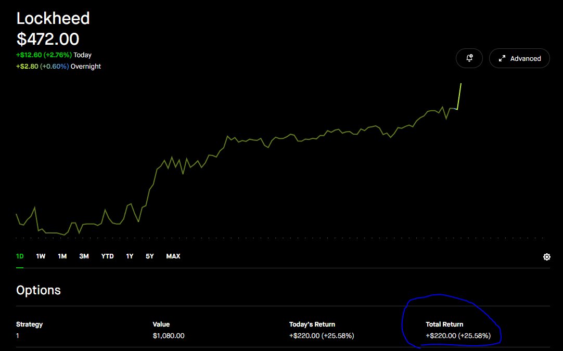Click the Value column header
This screenshot has height=351, width=563.
click(x=161, y=324)
